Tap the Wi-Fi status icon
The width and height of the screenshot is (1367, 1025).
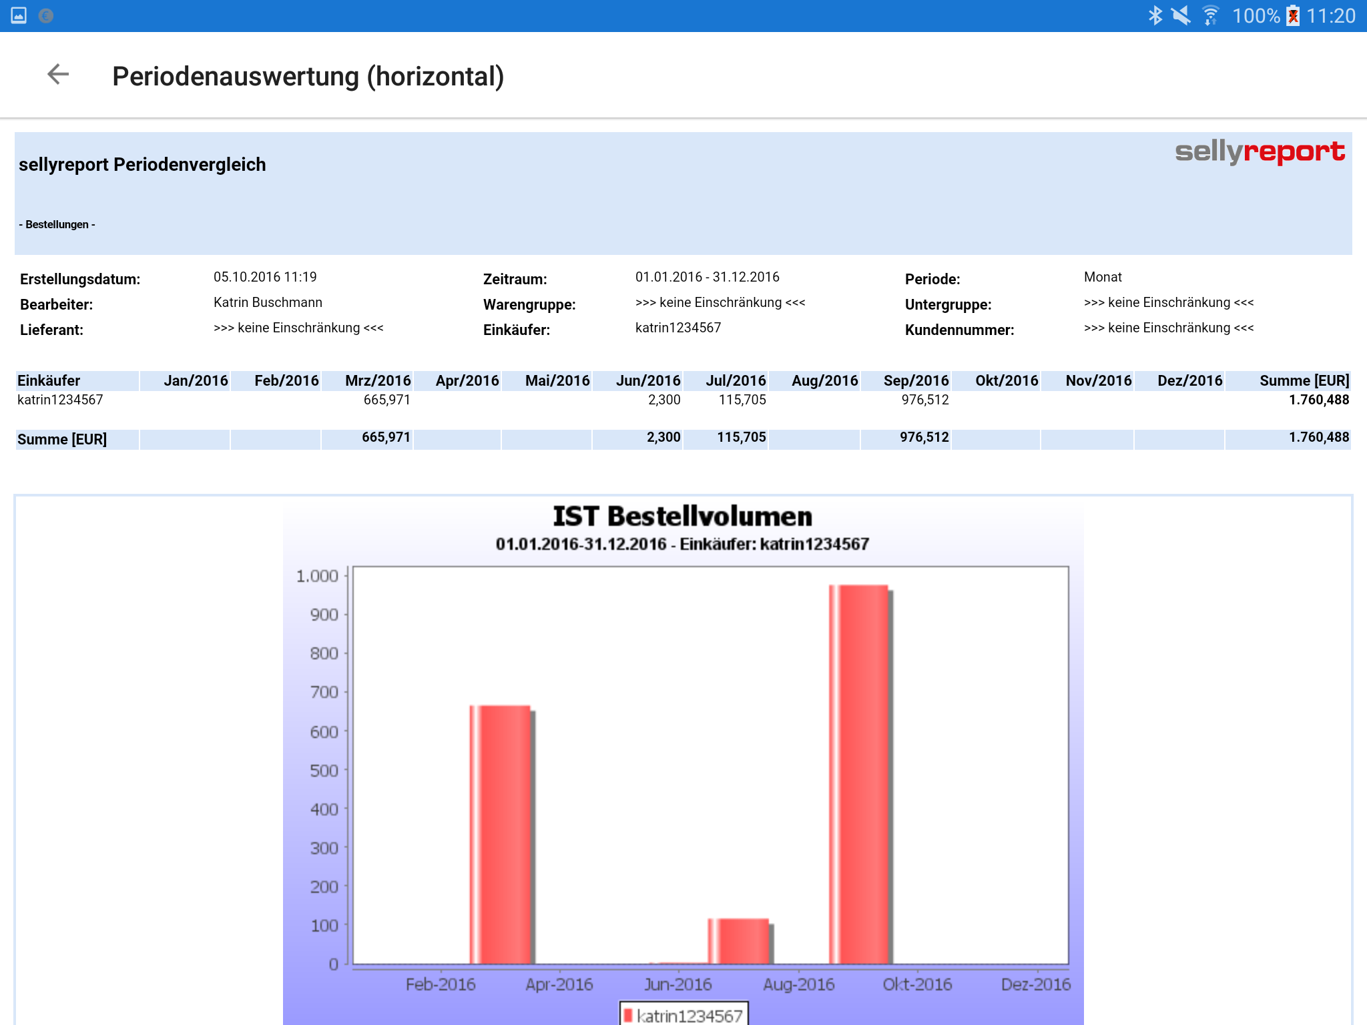(1210, 15)
